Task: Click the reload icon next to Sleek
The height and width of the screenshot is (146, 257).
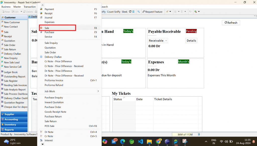Action: pos(130,12)
